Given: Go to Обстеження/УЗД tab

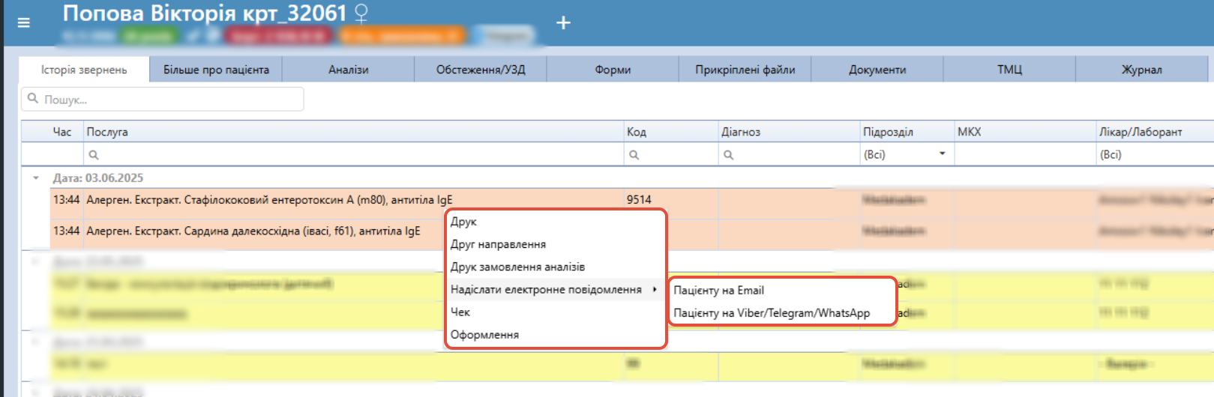Looking at the screenshot, I should [481, 70].
